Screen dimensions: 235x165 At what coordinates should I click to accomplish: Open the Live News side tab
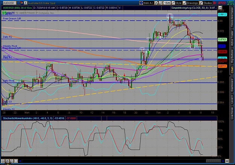[232, 112]
